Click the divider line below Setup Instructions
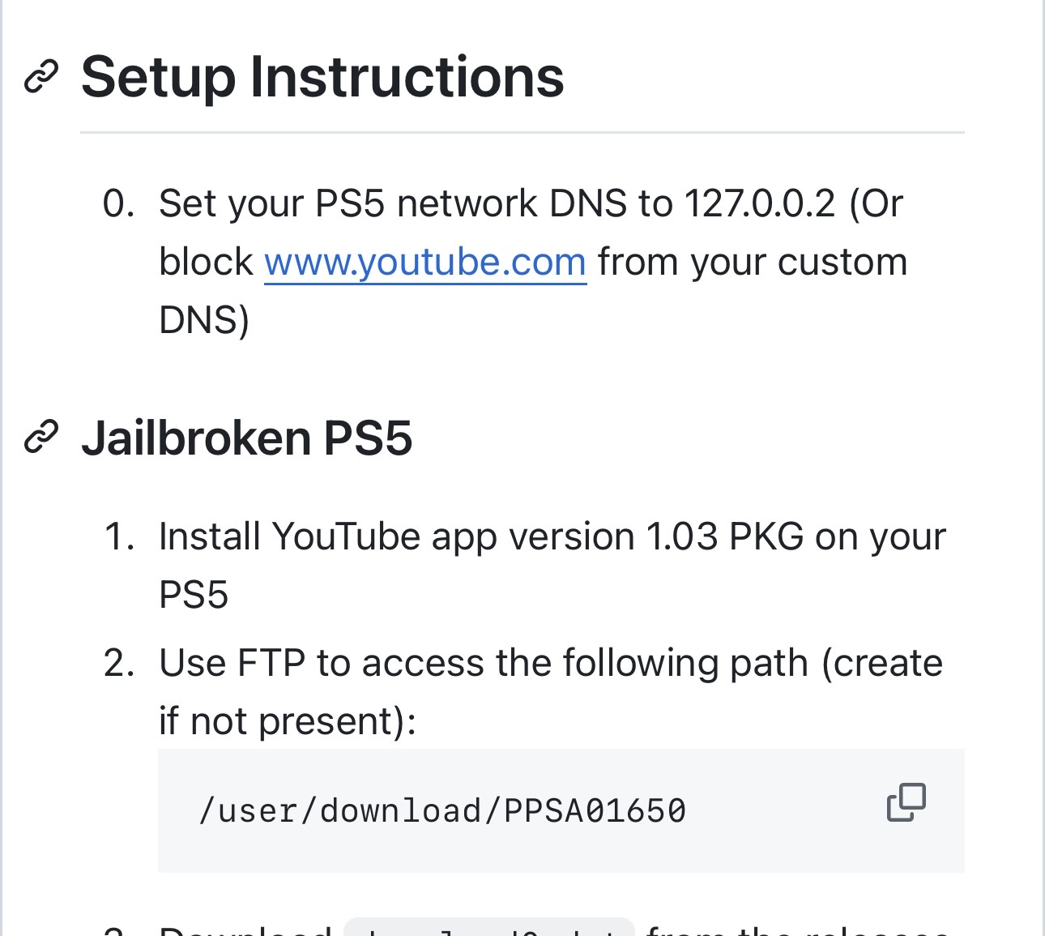This screenshot has height=936, width=1045. click(x=522, y=132)
